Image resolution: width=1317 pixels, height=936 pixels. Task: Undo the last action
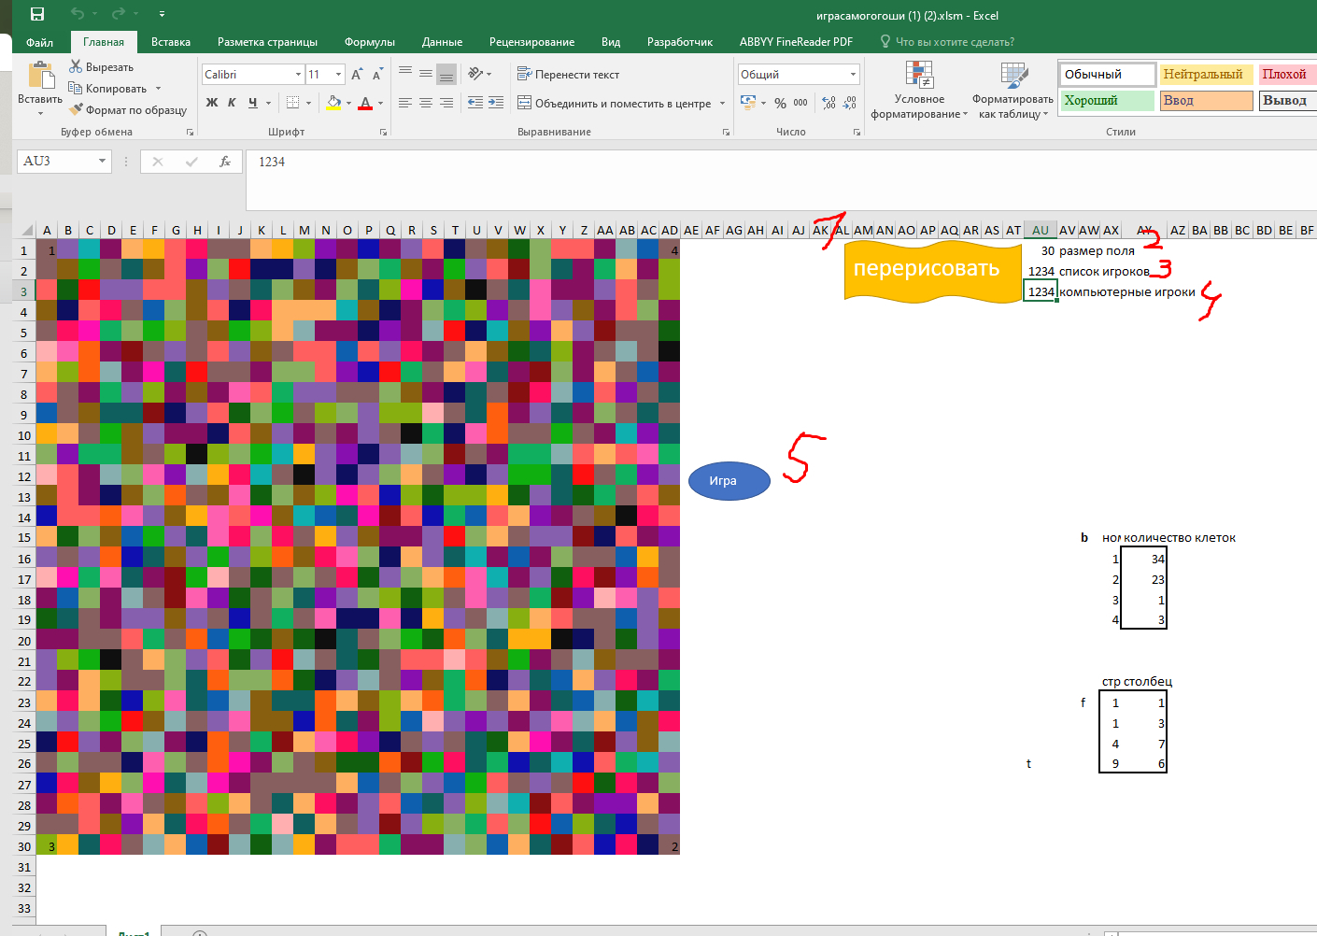77,14
